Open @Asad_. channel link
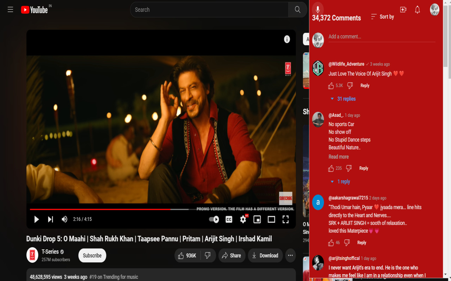 [336, 115]
